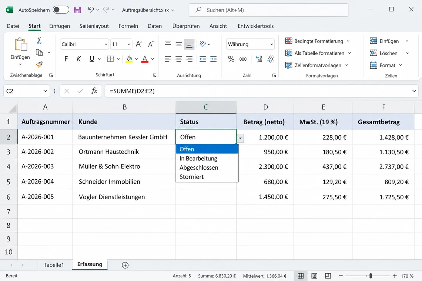The height and width of the screenshot is (281, 422).
Task: Apply yellow fill color bucket
Action: tap(129, 59)
